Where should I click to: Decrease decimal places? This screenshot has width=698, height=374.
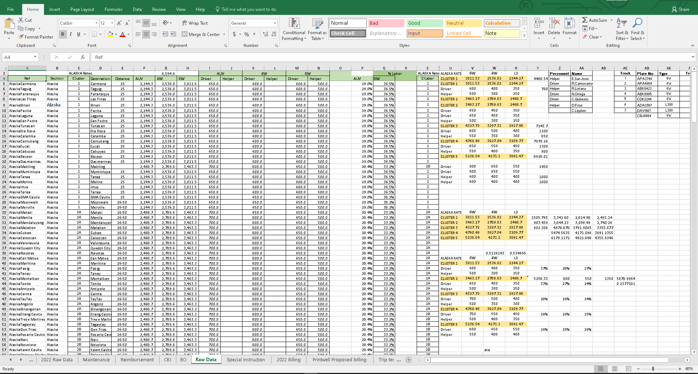pyautogui.click(x=274, y=34)
